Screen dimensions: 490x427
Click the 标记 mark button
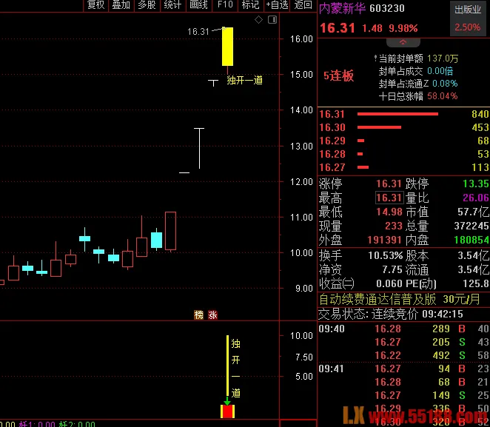[x=250, y=5]
